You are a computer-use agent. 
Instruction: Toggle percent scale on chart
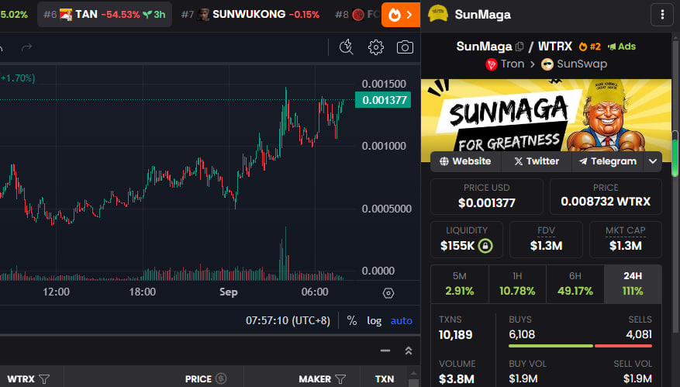pos(352,320)
